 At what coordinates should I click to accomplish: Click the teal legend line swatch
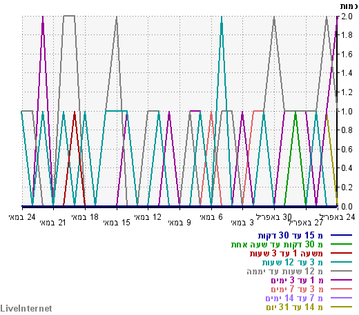[341, 262]
